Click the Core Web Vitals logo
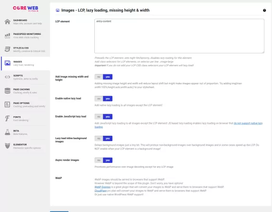The height and width of the screenshot is (212, 272). [26, 9]
